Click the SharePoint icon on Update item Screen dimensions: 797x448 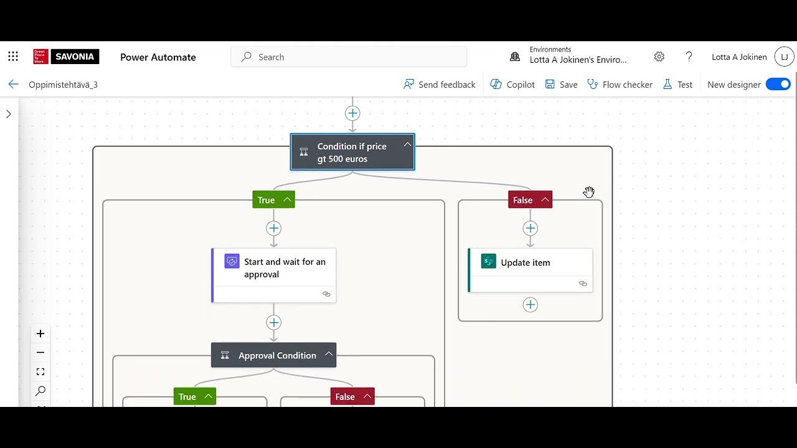[x=488, y=261]
